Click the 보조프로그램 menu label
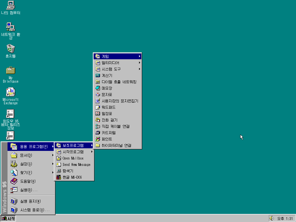This screenshot has height=222, width=296. (73, 145)
